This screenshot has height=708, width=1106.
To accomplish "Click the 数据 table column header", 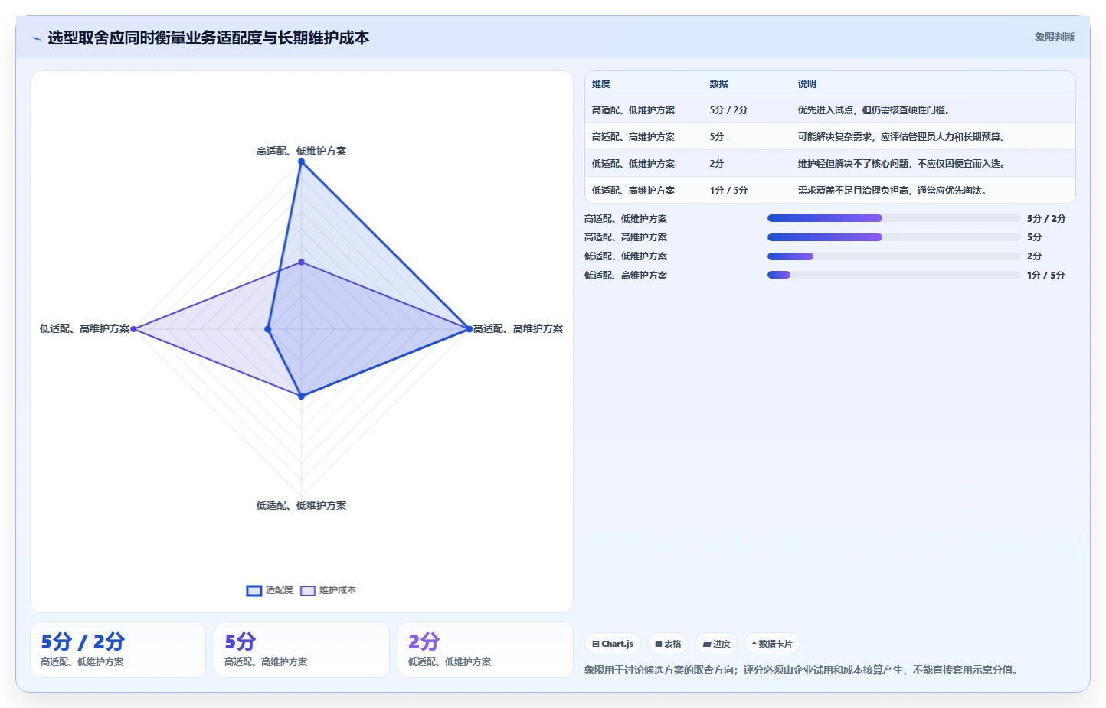I will point(718,84).
